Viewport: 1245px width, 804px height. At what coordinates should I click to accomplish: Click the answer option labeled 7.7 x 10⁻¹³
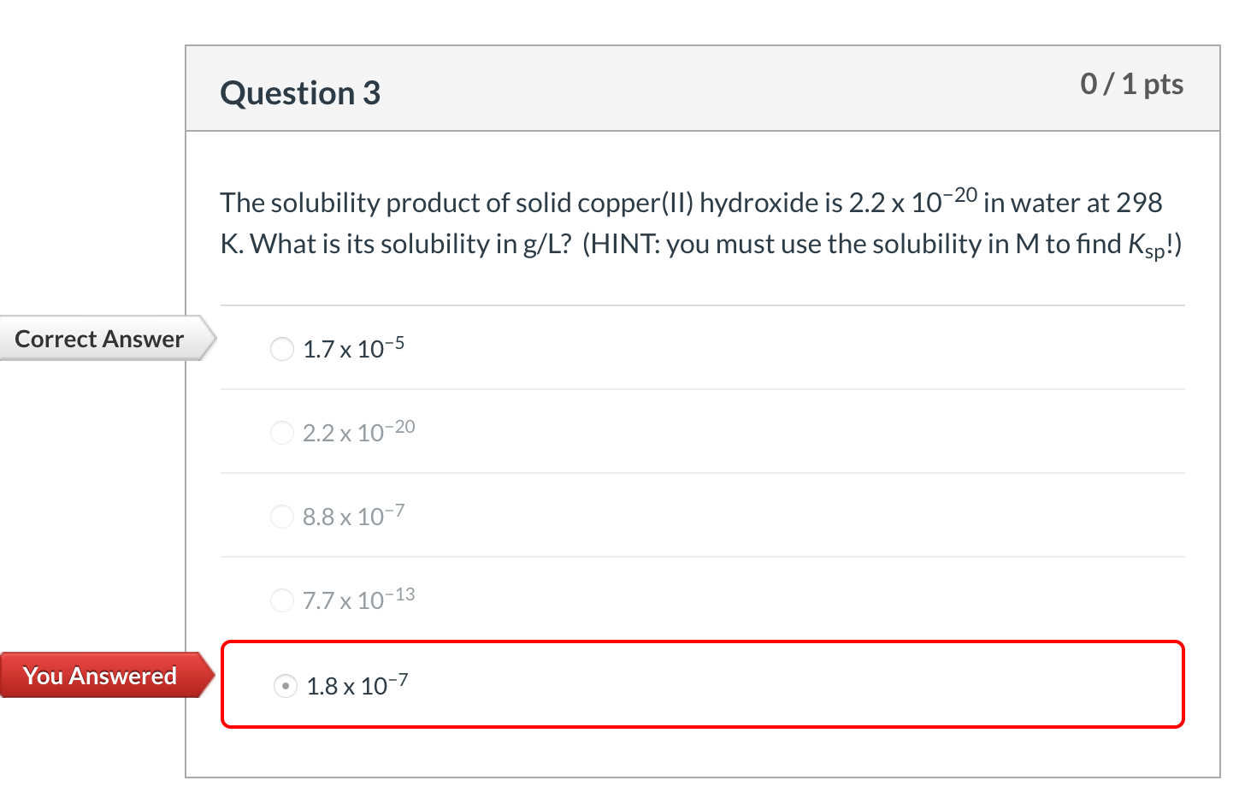[357, 599]
